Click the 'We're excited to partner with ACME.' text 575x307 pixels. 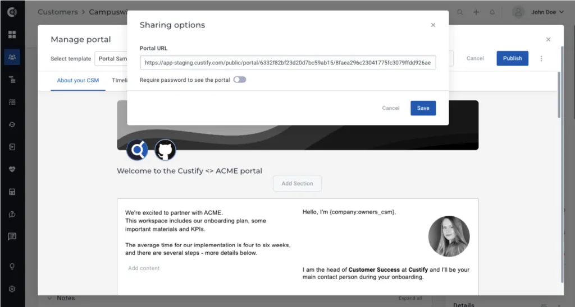pyautogui.click(x=174, y=212)
